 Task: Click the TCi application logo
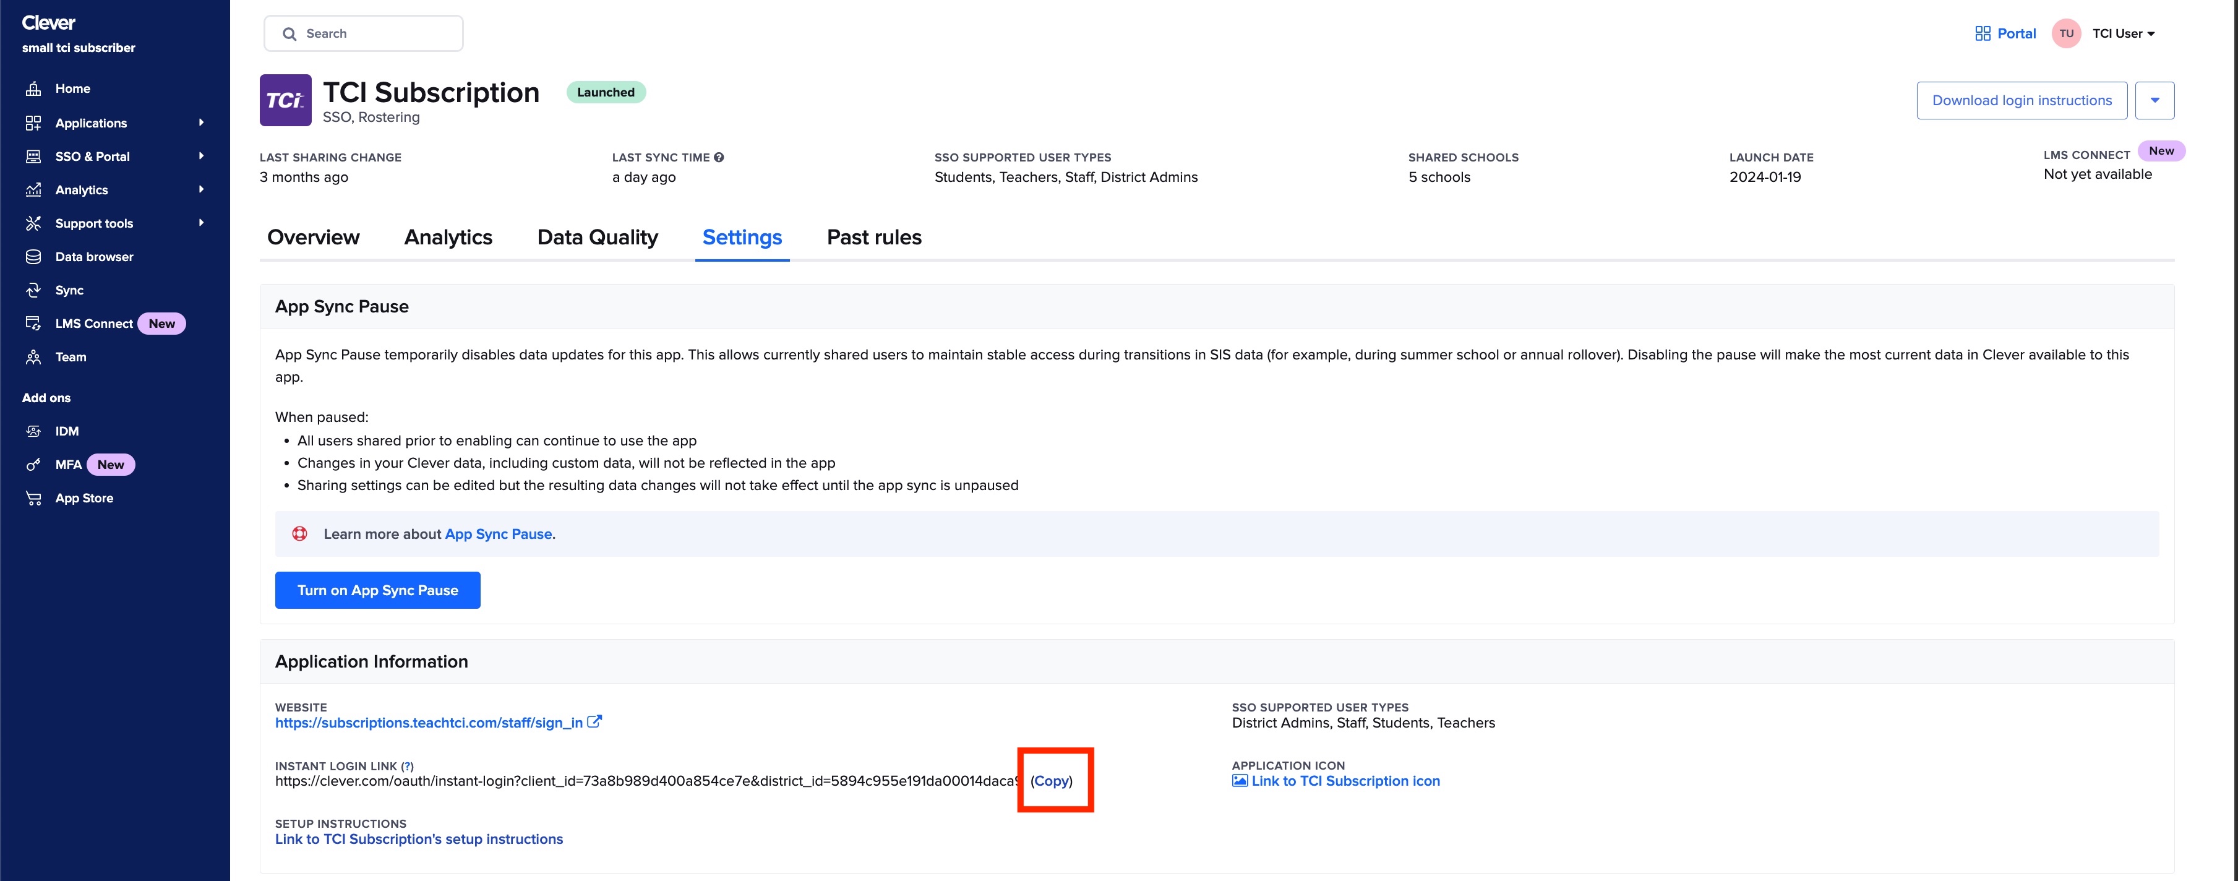click(x=285, y=100)
